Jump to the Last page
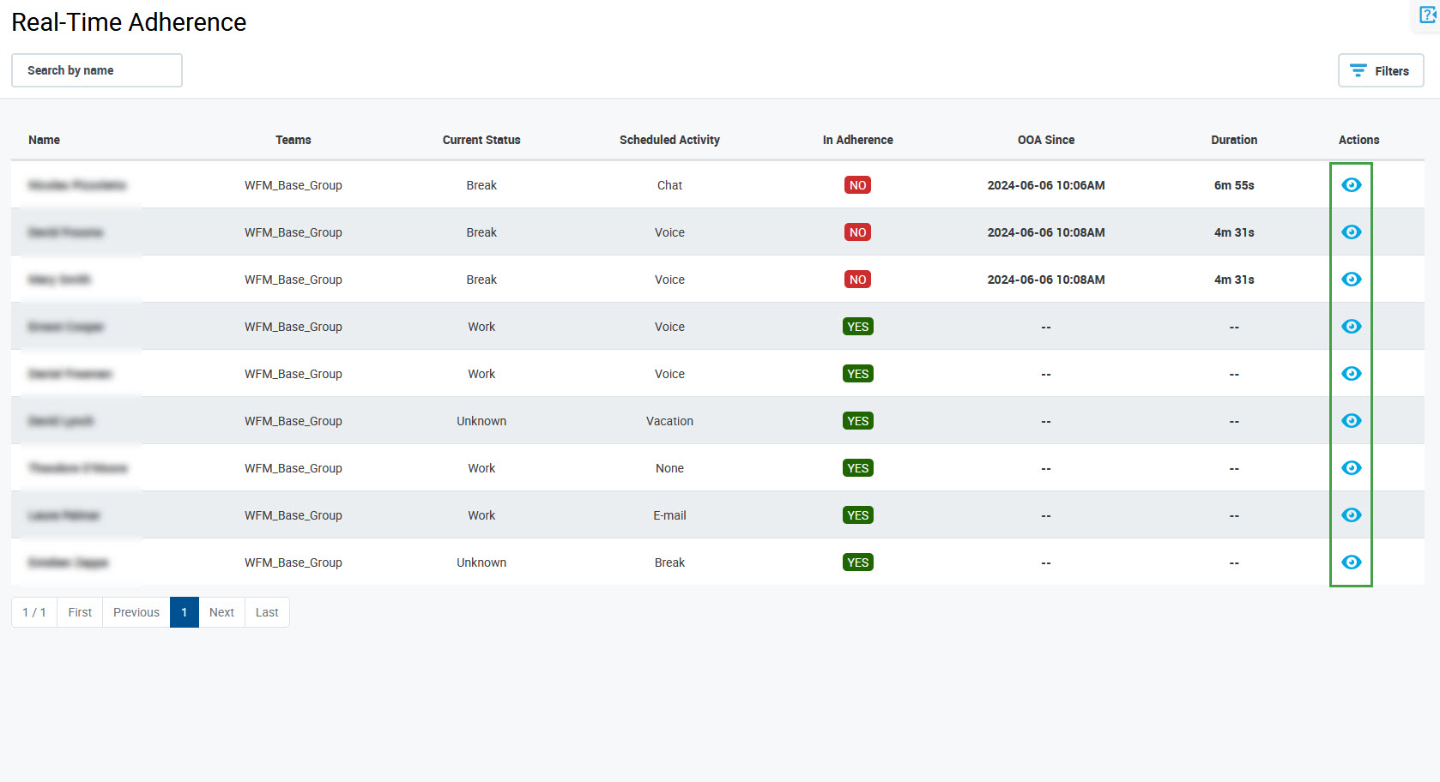The width and height of the screenshot is (1440, 782). [x=267, y=612]
